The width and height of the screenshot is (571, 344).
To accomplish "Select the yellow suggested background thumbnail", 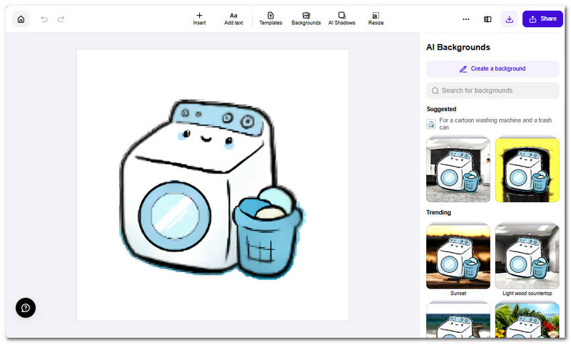I will [527, 170].
